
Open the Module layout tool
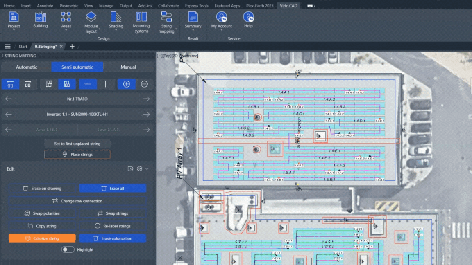pos(91,22)
